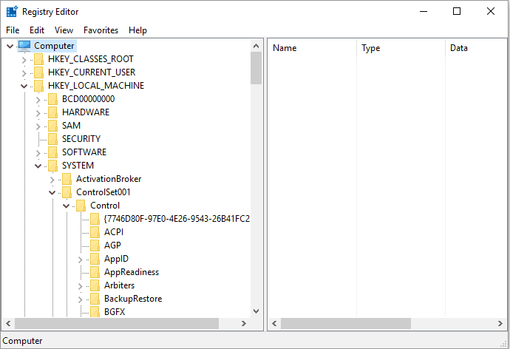Click the Data column header
Image resolution: width=510 pixels, height=349 pixels.
(476, 48)
